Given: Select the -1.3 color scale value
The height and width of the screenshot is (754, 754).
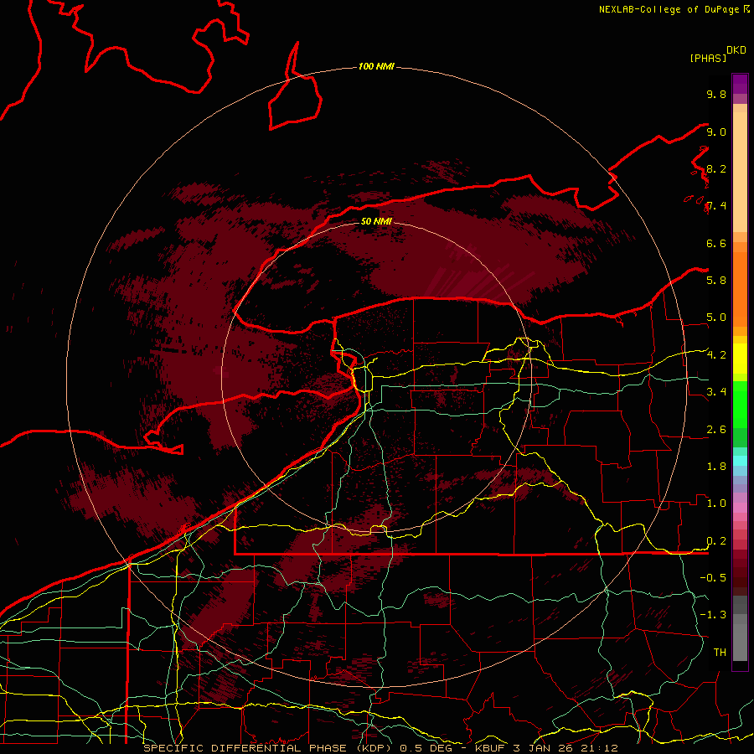Looking at the screenshot, I should (x=713, y=615).
